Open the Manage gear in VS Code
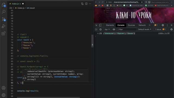174x98 pixels. point(4,95)
